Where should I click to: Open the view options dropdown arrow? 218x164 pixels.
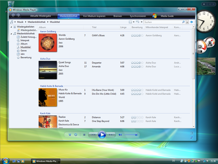click(x=141, y=22)
